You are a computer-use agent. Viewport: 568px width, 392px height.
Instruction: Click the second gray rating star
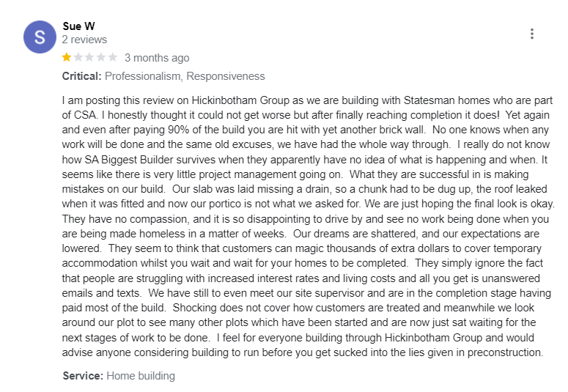coord(78,57)
